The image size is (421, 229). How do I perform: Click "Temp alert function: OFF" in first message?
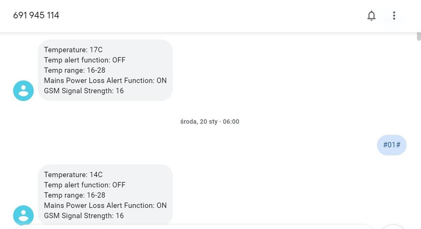click(x=85, y=60)
